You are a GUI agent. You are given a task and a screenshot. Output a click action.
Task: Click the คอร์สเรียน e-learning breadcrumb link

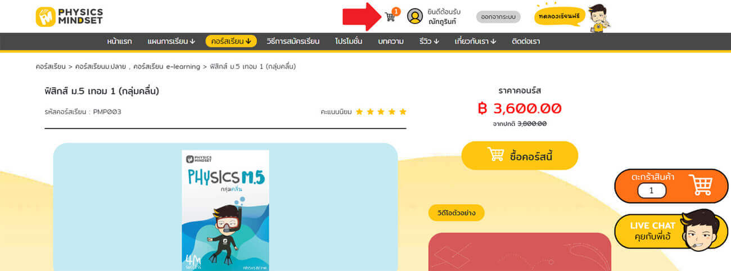(x=166, y=66)
